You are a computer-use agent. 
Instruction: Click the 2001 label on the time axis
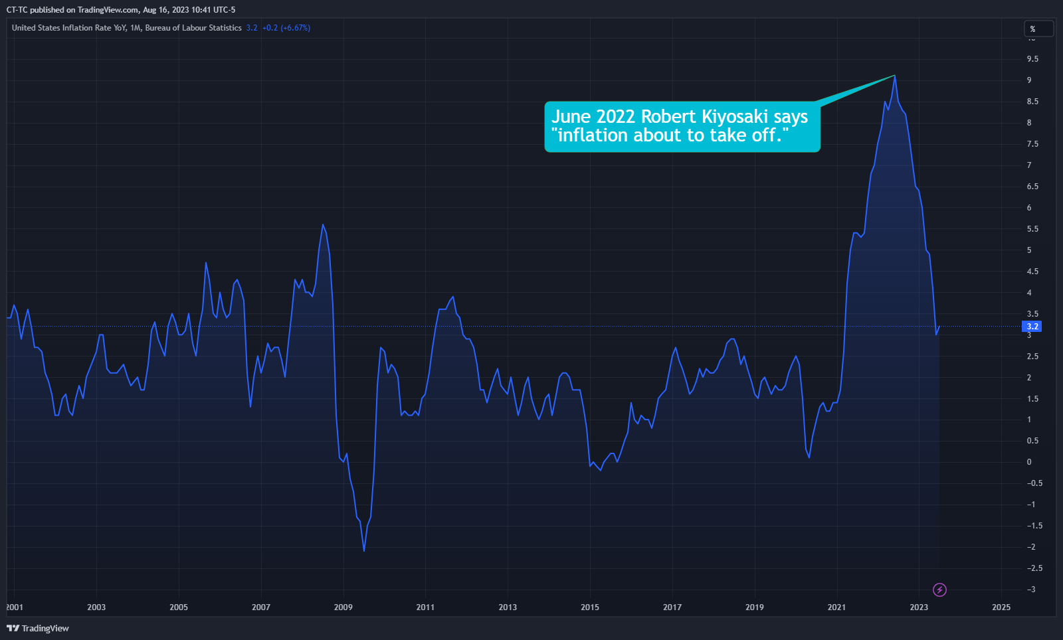[15, 607]
